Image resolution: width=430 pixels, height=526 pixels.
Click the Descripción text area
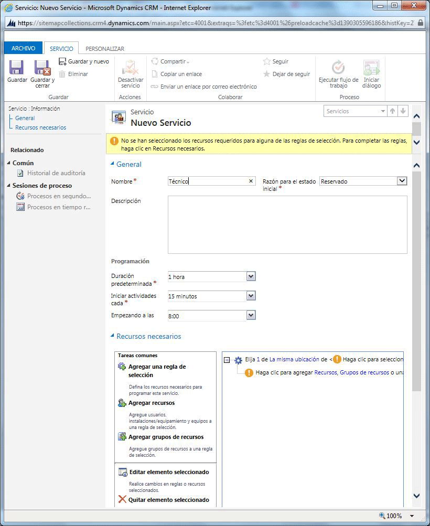pos(287,225)
